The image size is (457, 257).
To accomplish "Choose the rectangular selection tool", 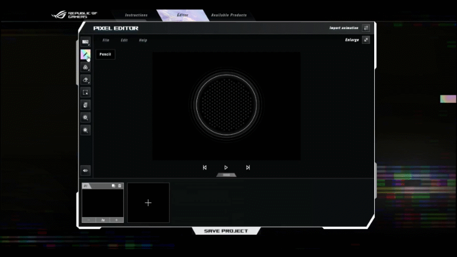I will click(85, 93).
